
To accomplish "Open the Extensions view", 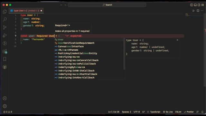I will point(5,51).
